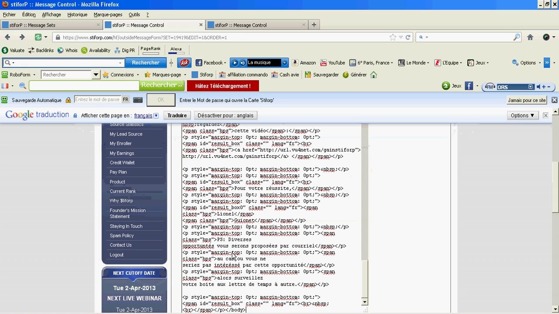Image resolution: width=559 pixels, height=314 pixels.
Task: Click the virtual keyboard icon
Action: 138,100
